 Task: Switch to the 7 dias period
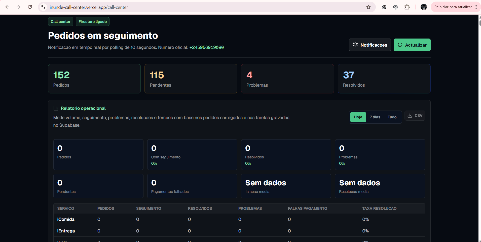(375, 117)
